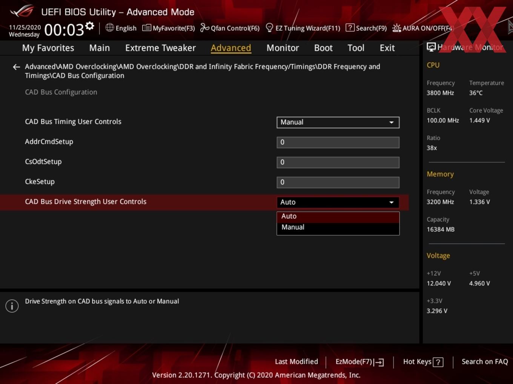
Task: Click the CsOdtSetup label
Action: tap(43, 162)
